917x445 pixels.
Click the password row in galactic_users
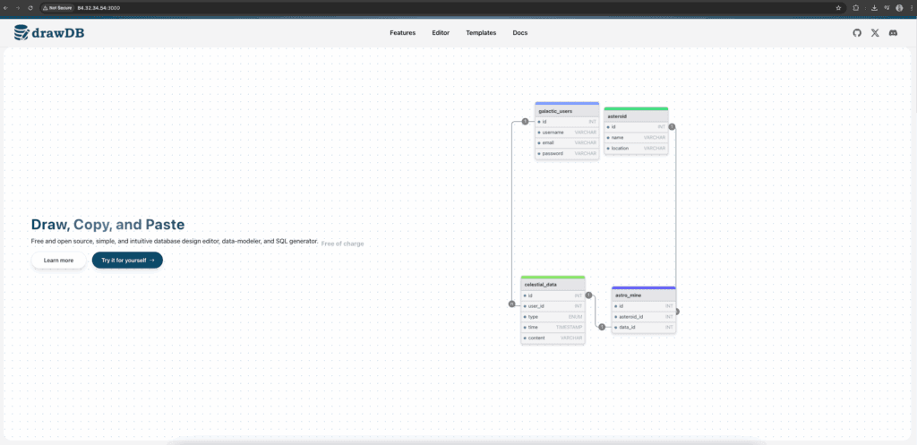tap(567, 153)
